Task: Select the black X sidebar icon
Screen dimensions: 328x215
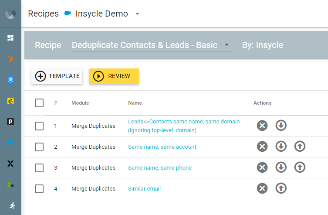Action: (10, 164)
